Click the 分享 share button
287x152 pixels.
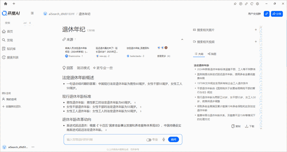click(x=277, y=14)
